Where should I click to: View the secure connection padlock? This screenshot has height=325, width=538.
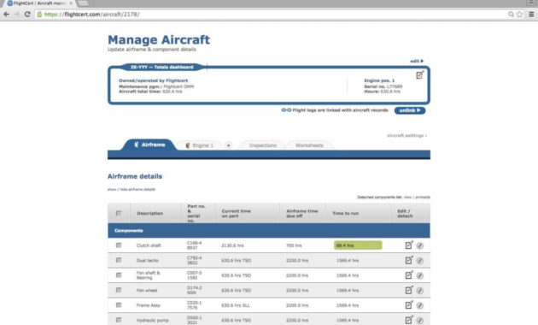click(x=39, y=15)
